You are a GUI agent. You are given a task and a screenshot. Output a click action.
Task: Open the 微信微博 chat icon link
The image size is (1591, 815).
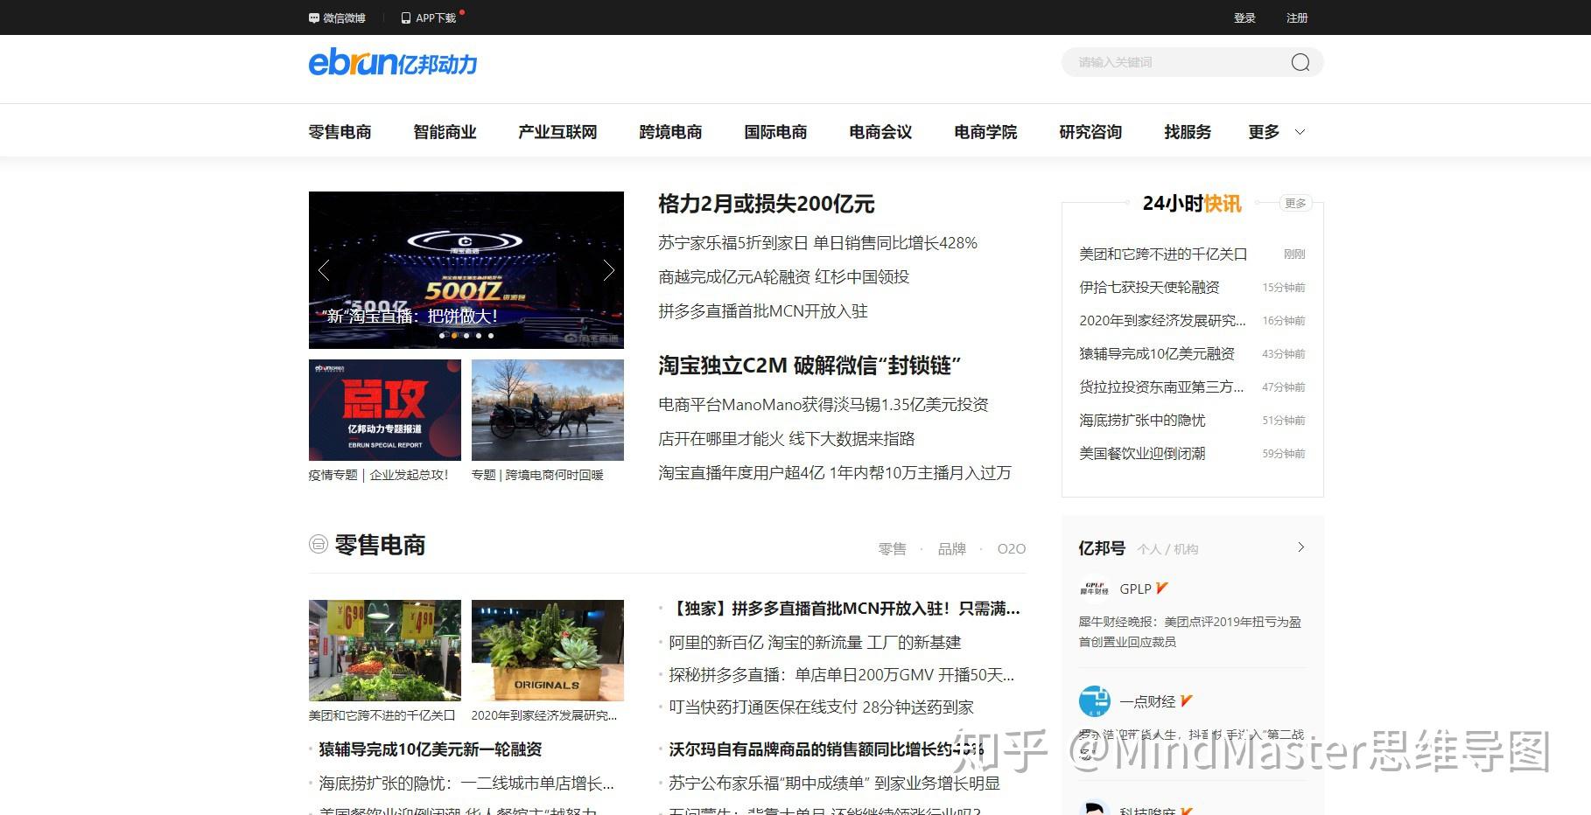coord(314,17)
